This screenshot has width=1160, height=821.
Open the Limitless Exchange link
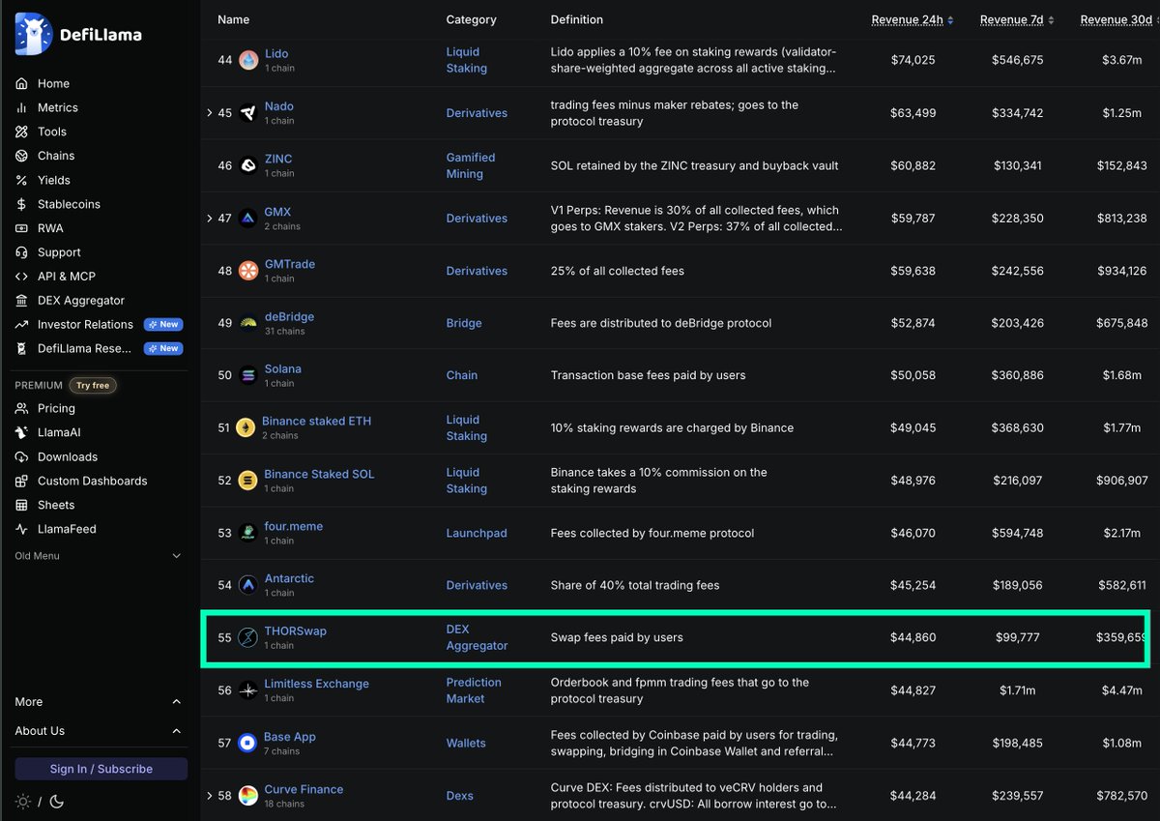(317, 684)
